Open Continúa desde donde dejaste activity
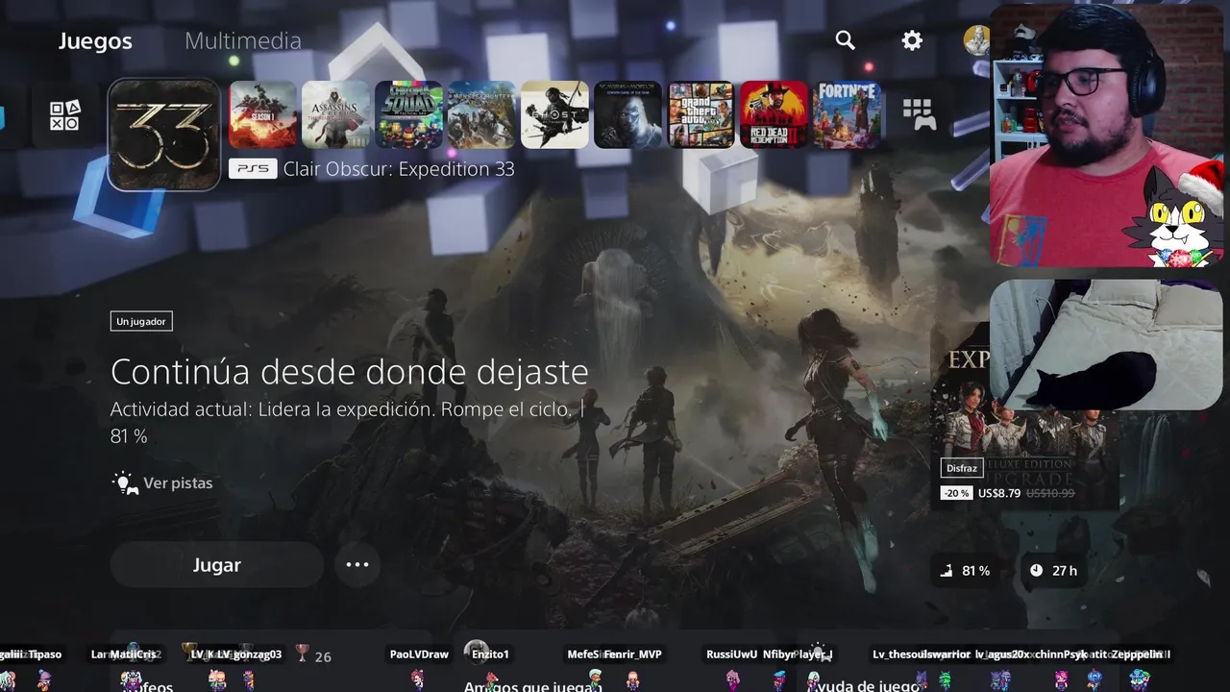Screen dimensions: 1230x692 [x=350, y=371]
